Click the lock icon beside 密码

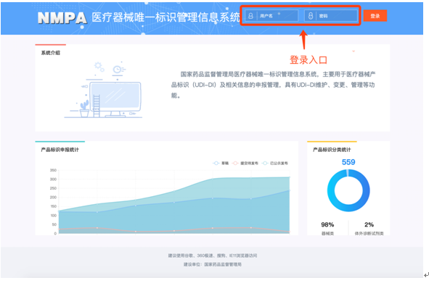click(x=311, y=16)
